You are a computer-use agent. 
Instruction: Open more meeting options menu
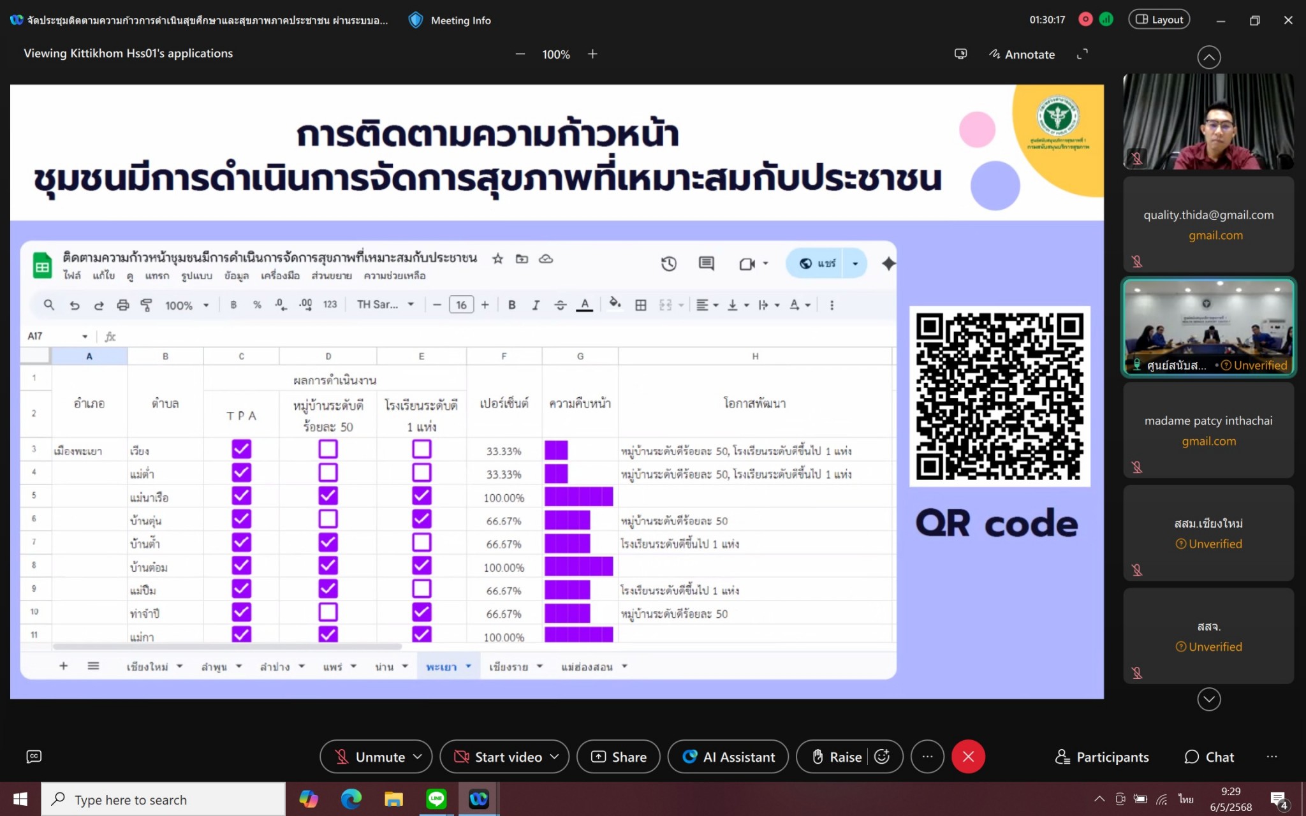pyautogui.click(x=927, y=757)
